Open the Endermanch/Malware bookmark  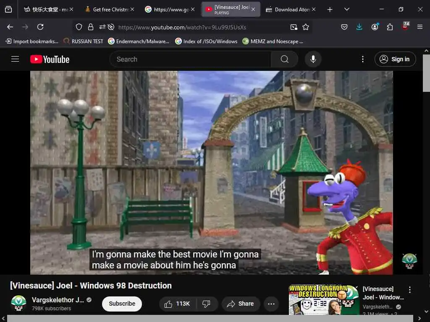click(x=139, y=42)
